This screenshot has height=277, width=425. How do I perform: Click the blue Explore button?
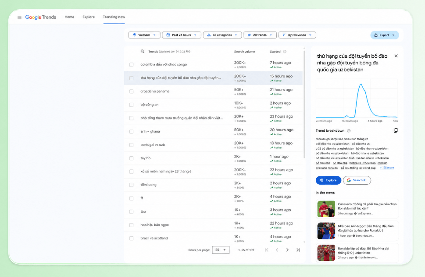328,180
